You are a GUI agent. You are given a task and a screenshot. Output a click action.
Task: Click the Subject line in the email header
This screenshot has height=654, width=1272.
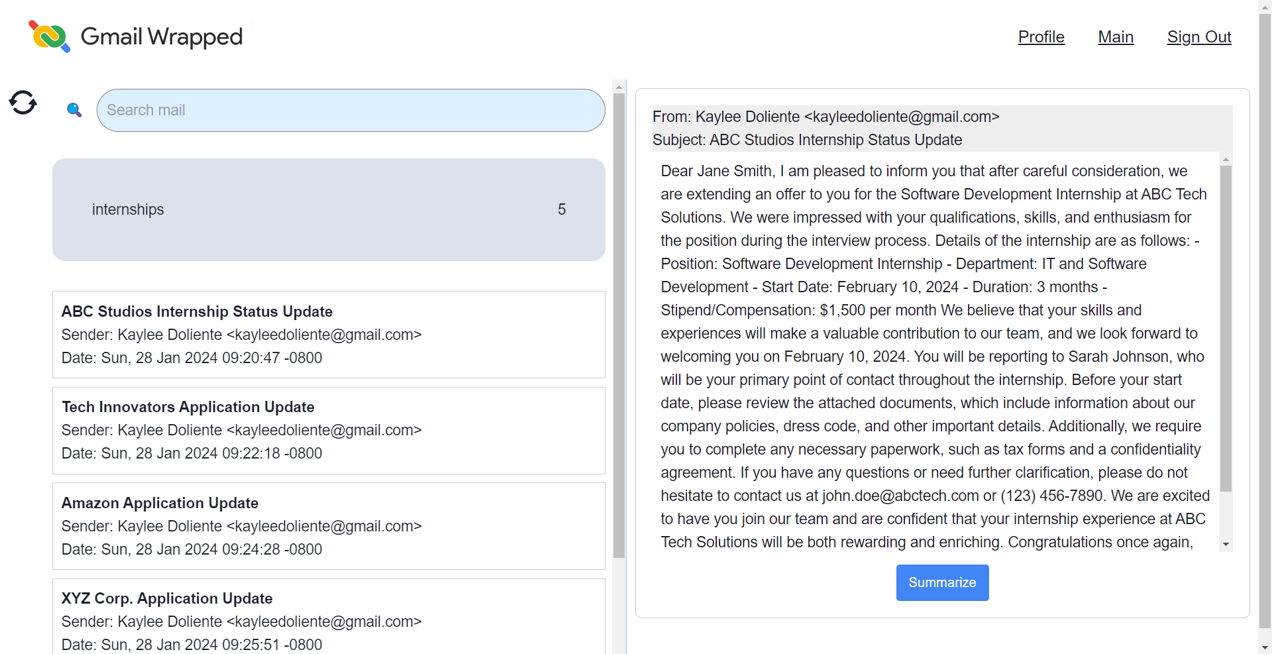(x=807, y=140)
